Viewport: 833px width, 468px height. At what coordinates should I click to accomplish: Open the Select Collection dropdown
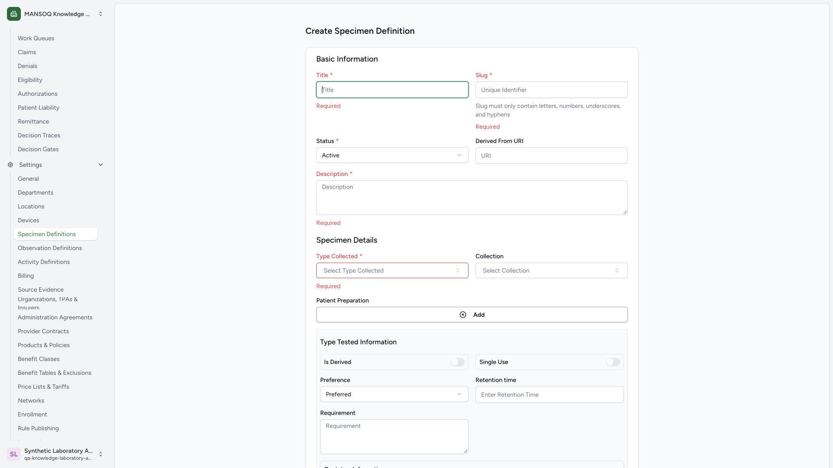tap(551, 270)
